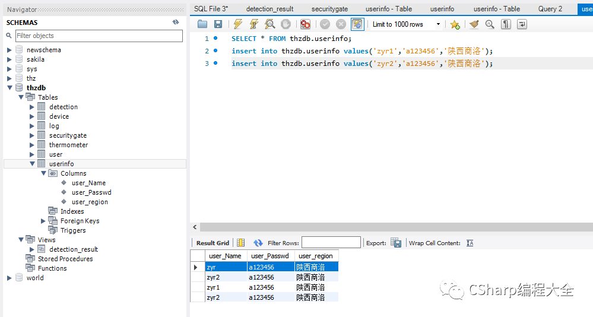The height and width of the screenshot is (317, 593).
Task: Export the result set to file
Action: [x=396, y=243]
